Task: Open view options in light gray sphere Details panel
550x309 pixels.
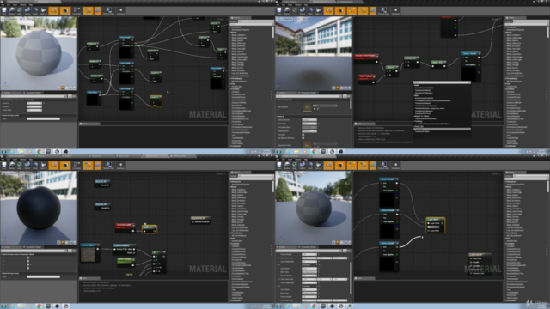Action: click(x=74, y=96)
